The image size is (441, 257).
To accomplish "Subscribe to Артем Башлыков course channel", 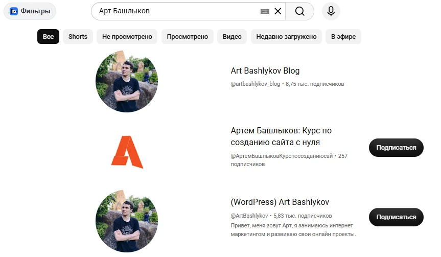I will click(x=396, y=148).
